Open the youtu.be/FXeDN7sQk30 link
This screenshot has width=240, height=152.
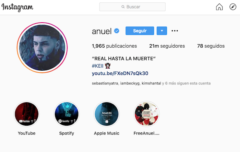coord(120,73)
